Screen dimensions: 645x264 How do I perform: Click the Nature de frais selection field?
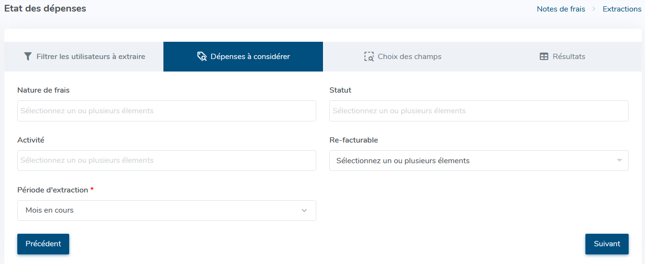pos(167,111)
